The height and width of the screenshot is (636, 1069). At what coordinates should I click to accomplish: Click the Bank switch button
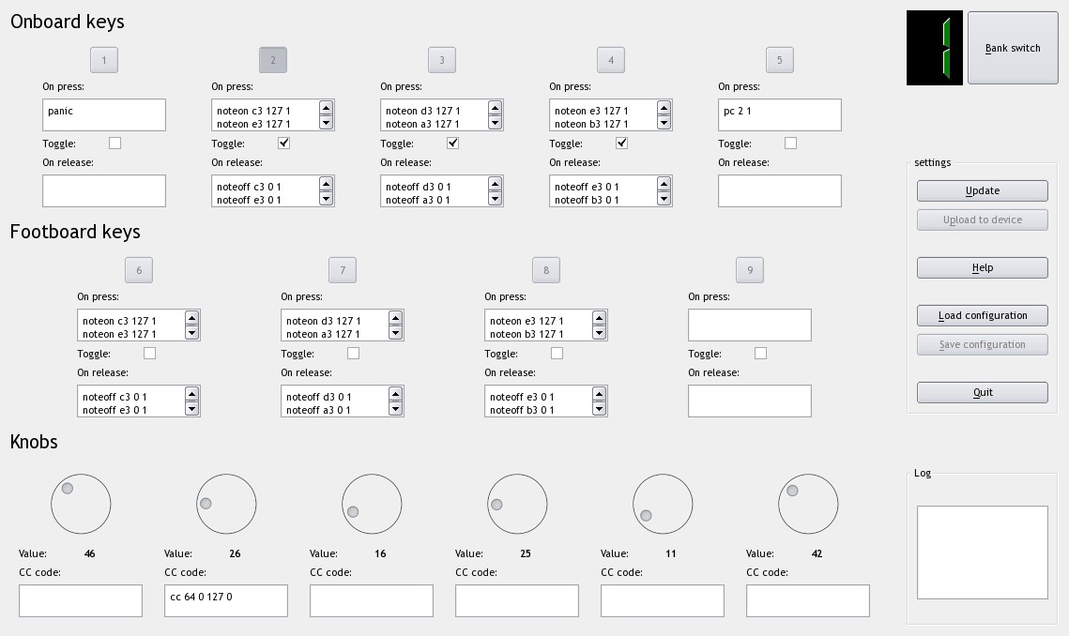point(1012,48)
